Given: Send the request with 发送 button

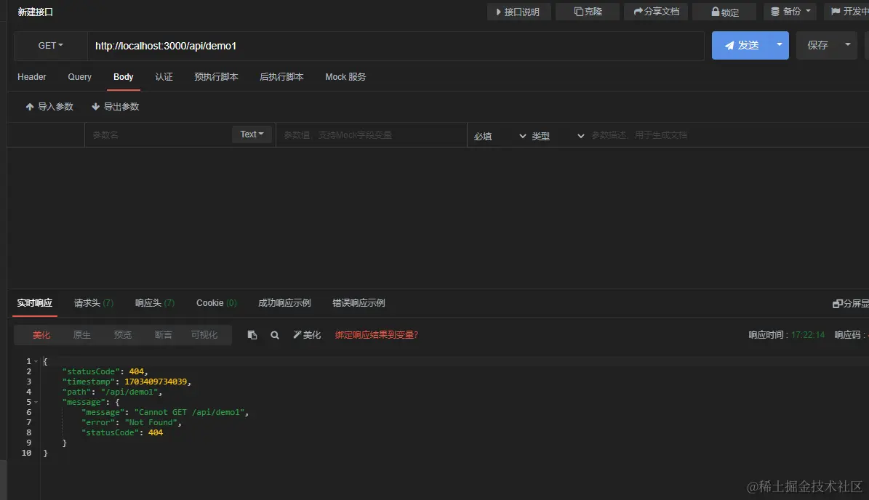Looking at the screenshot, I should click(x=742, y=45).
